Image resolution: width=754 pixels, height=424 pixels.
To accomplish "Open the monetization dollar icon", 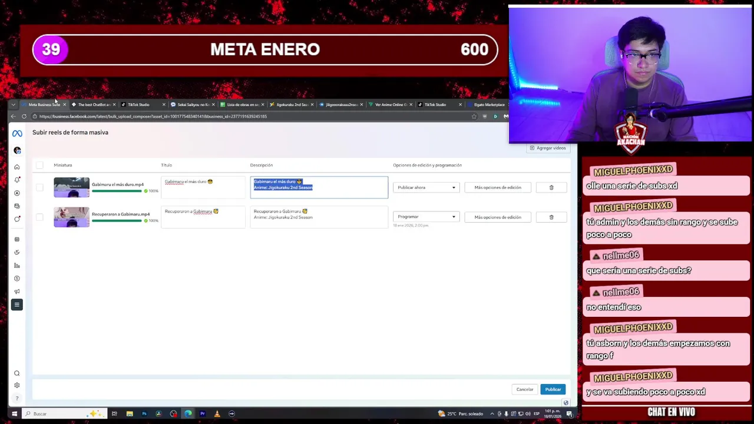I will [x=17, y=278].
